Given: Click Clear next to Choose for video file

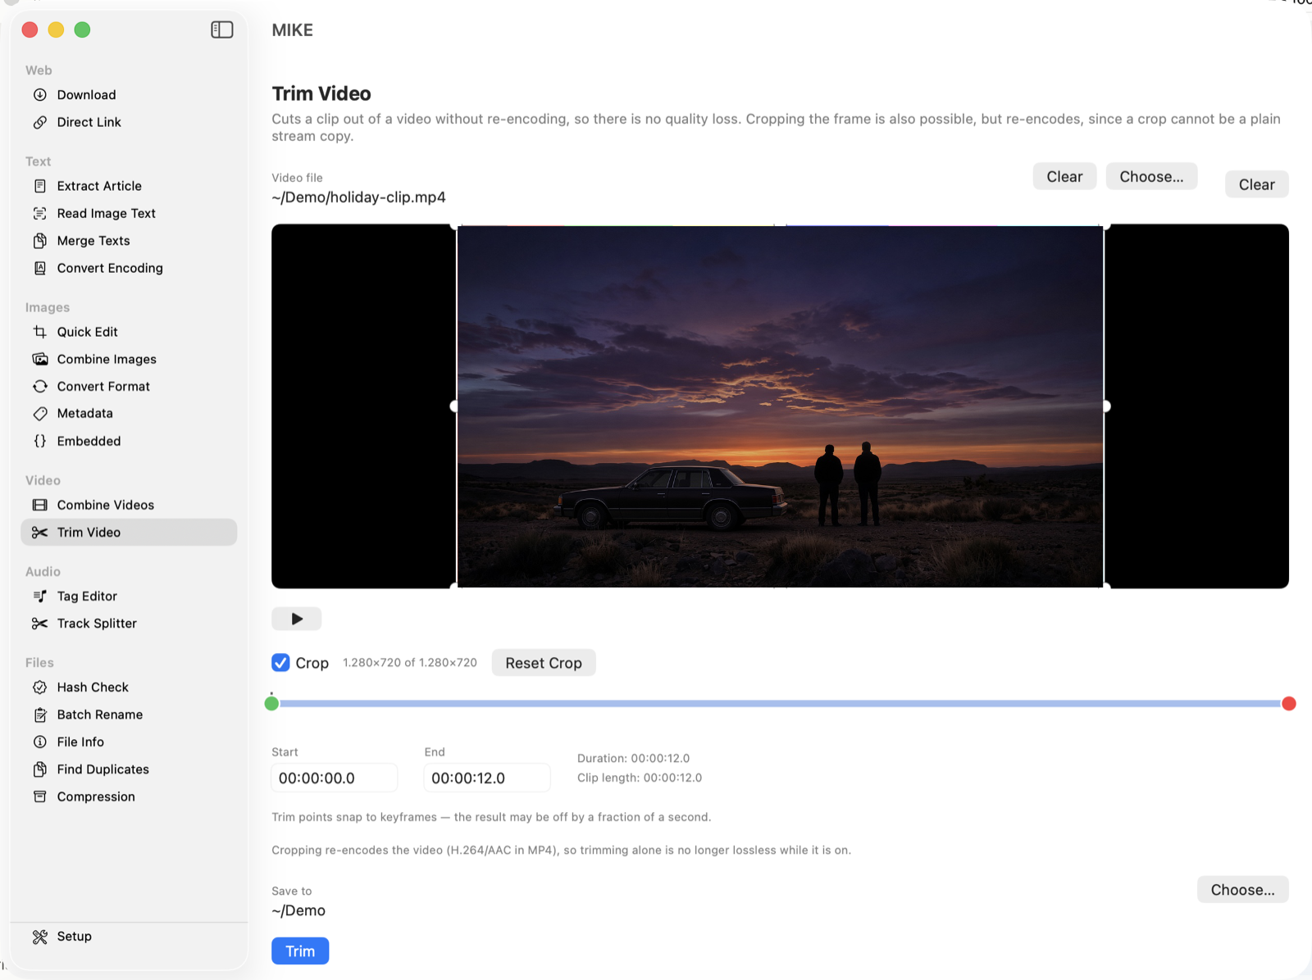Looking at the screenshot, I should [1064, 176].
